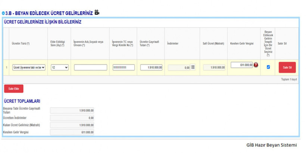The height and width of the screenshot is (153, 306).
Task: Select the Kalan Ücret Geliriniz (Matrah) total
Action: pos(72,125)
